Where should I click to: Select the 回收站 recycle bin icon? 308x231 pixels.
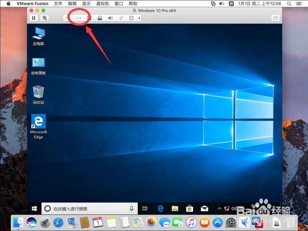click(38, 95)
